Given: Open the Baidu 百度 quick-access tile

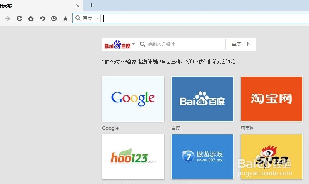Looking at the screenshot, I should (x=202, y=99).
